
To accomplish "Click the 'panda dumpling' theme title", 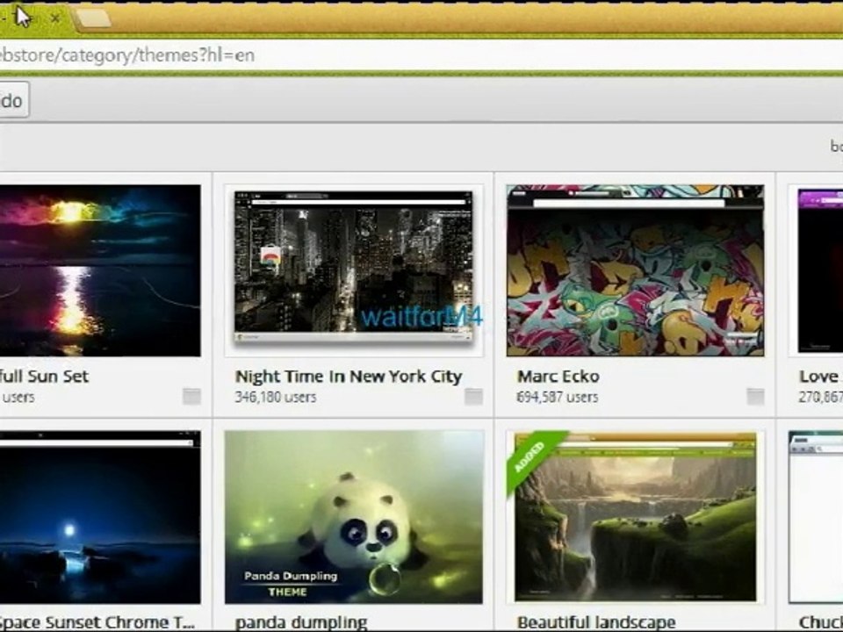I will 300,622.
